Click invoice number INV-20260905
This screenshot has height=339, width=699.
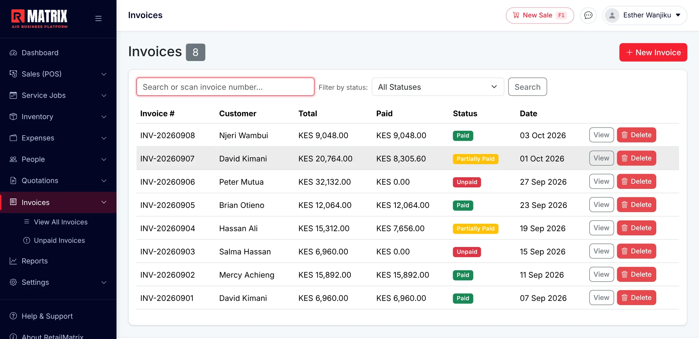(168, 205)
